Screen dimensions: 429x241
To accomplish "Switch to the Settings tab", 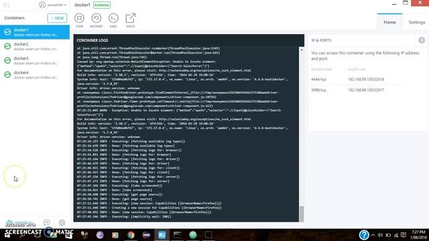I will [x=417, y=22].
